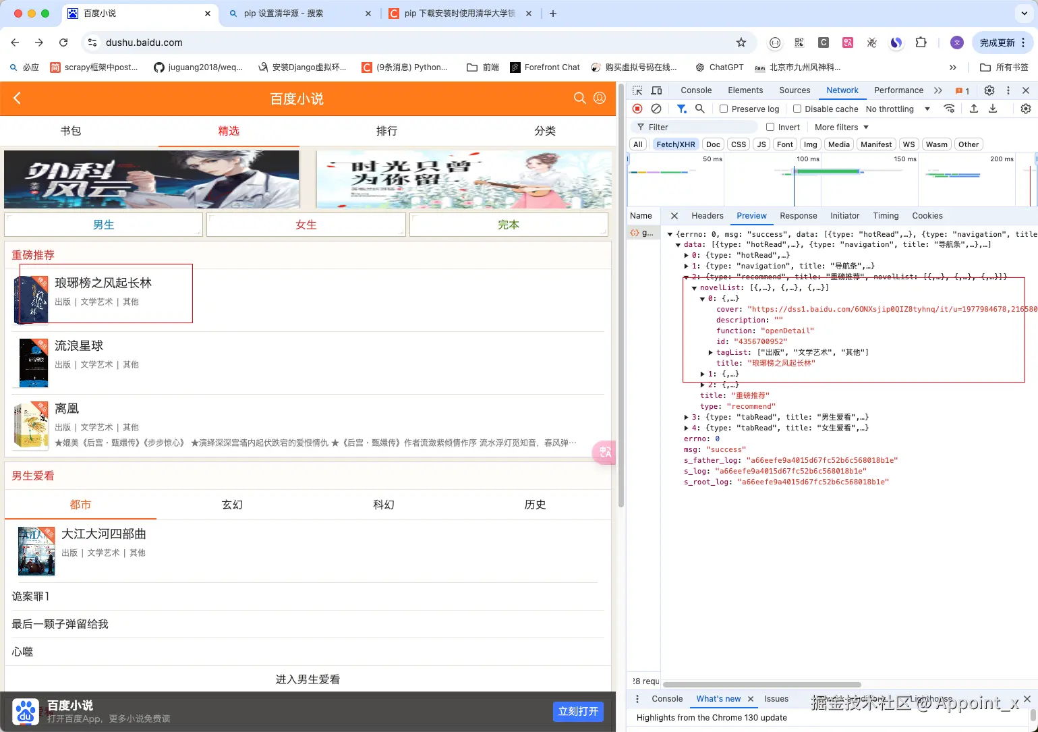Collapse the novelList array node
1038x732 pixels.
click(x=694, y=288)
